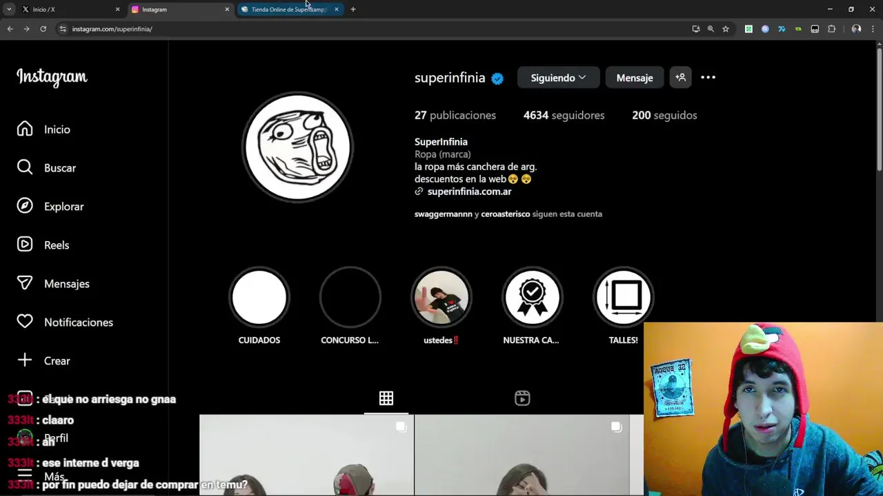
Task: Click the address bar URL field
Action: 373,29
